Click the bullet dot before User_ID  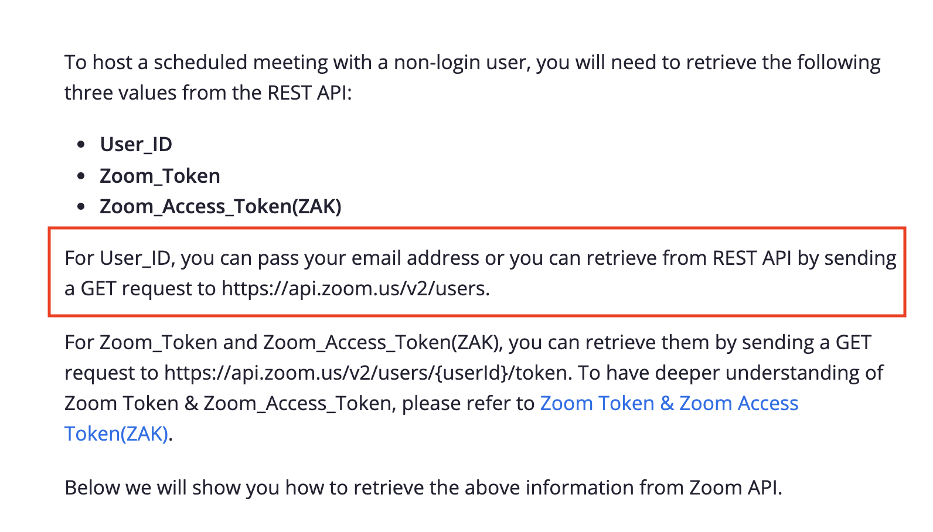[81, 144]
